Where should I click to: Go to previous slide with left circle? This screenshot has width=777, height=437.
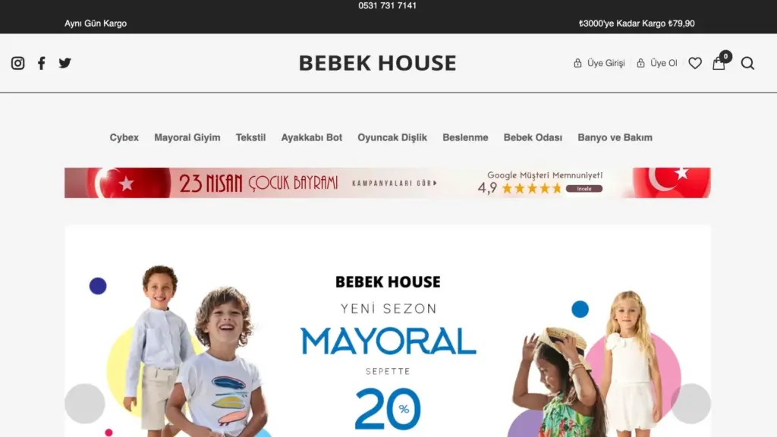tap(85, 404)
